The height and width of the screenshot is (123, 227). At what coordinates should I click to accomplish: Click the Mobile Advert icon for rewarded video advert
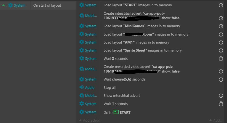point(82,69)
